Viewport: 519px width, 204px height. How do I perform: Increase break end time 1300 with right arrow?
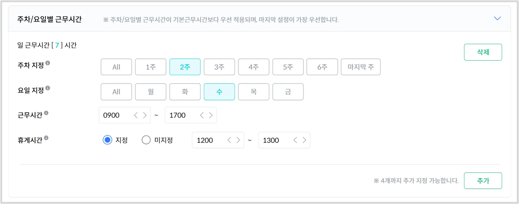[304, 140]
